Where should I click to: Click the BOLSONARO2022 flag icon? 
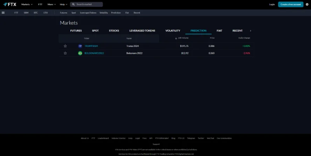(x=80, y=53)
